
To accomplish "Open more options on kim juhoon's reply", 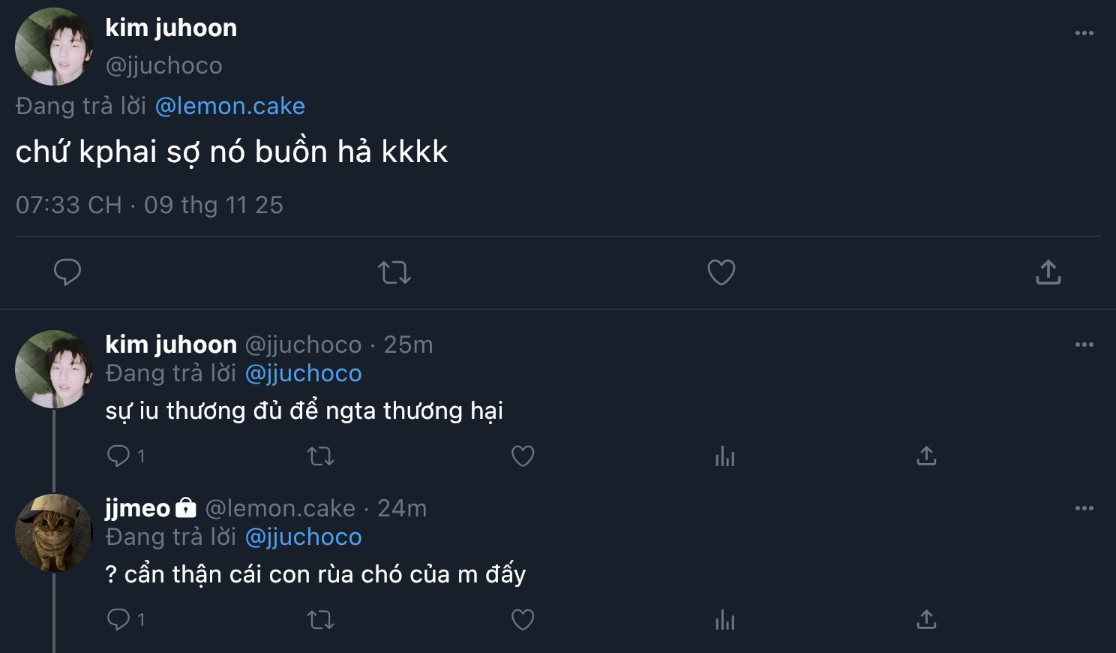I will pyautogui.click(x=1084, y=345).
